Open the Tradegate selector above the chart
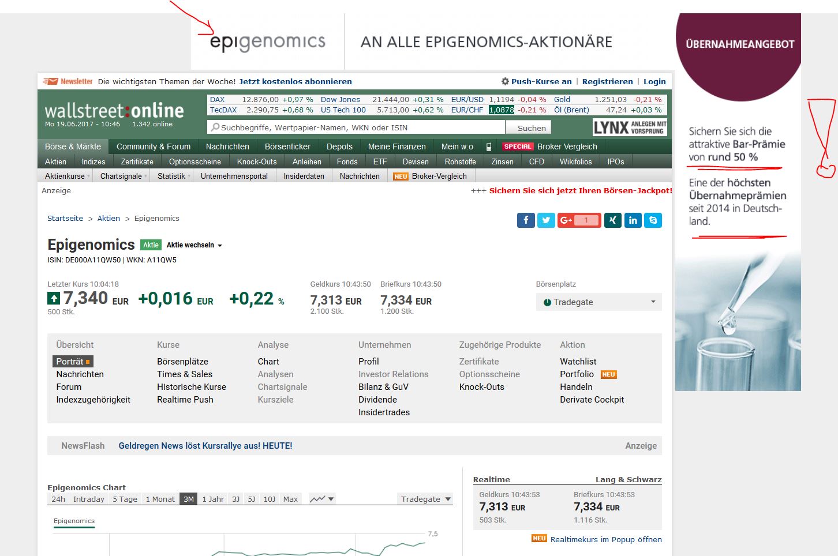 click(x=425, y=498)
